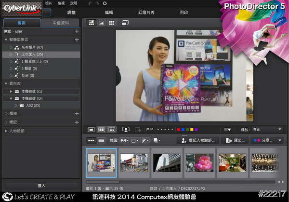Open the preferences gear icon in title bar

click(105, 3)
